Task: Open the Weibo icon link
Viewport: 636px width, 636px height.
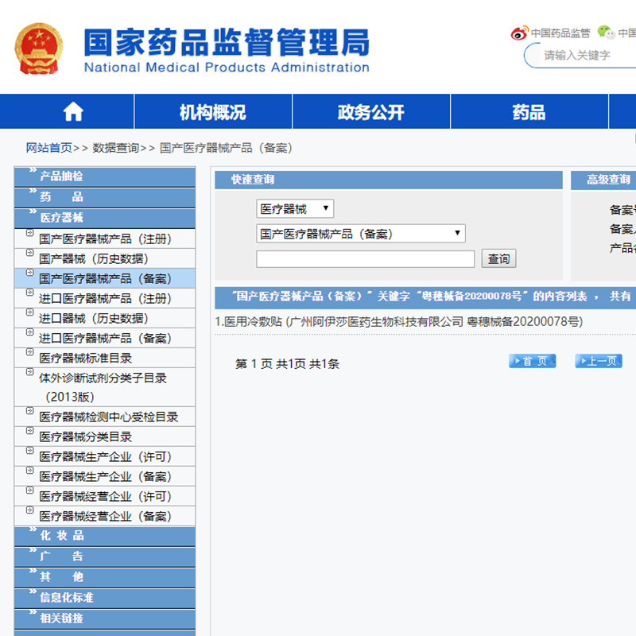Action: click(520, 33)
